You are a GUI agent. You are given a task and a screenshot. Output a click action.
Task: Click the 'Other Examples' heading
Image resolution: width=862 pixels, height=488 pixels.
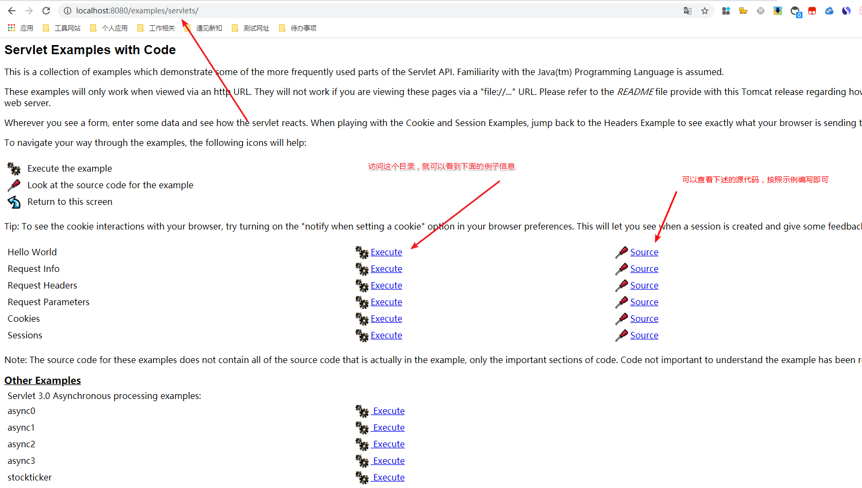(x=42, y=380)
